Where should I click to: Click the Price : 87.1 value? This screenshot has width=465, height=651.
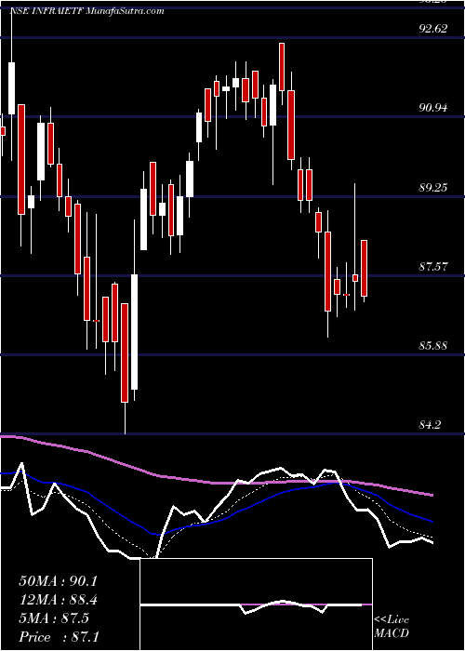click(x=59, y=636)
